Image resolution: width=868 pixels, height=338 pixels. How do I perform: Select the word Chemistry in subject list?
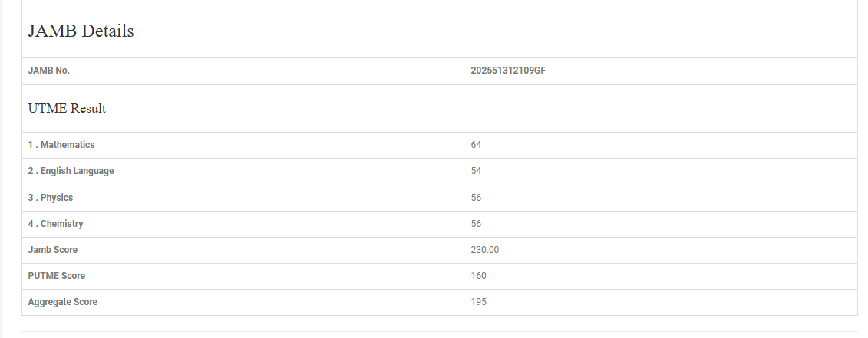62,224
